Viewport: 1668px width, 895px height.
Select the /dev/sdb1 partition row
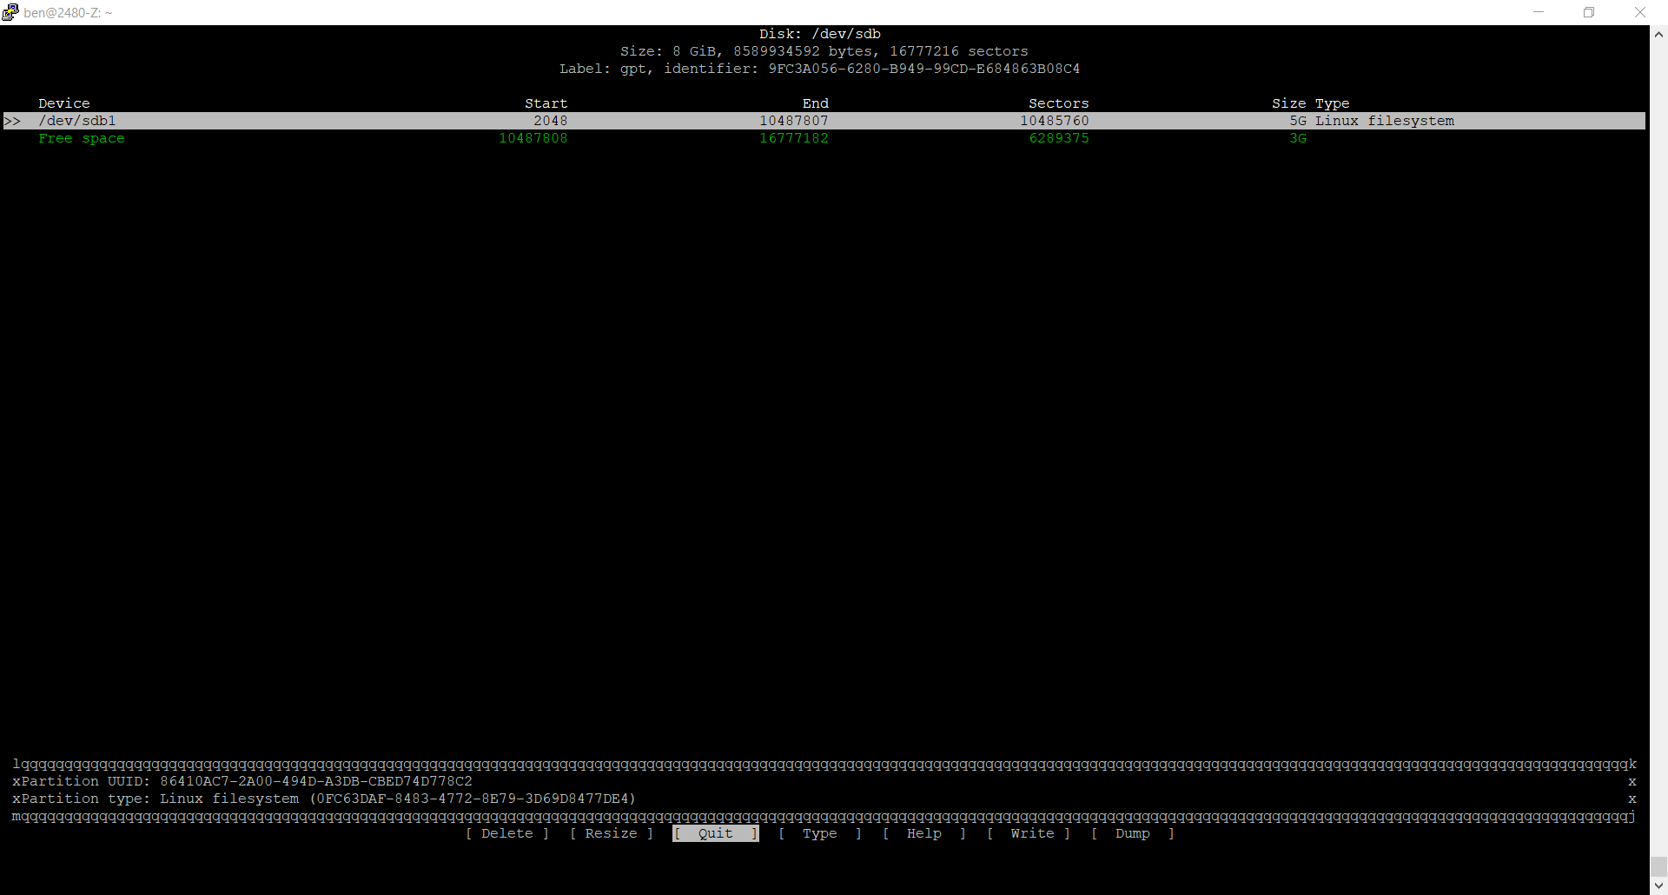(77, 121)
